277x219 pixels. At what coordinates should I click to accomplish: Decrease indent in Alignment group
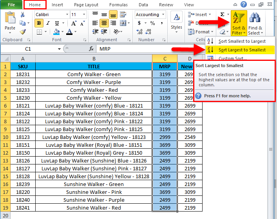tap(95, 32)
